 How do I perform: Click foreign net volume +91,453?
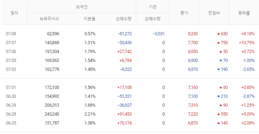(124, 114)
